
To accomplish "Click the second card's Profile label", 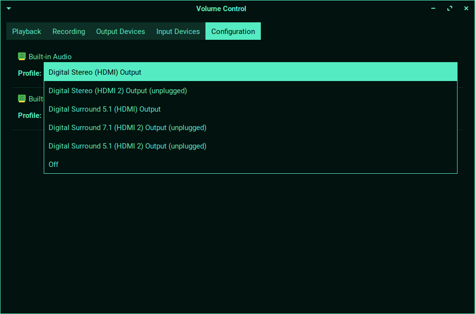I will pos(30,116).
